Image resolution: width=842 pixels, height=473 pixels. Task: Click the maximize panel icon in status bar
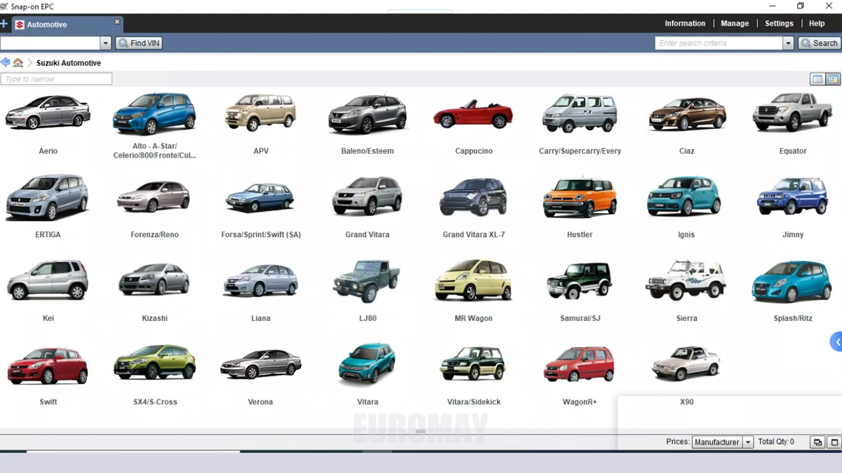[834, 442]
